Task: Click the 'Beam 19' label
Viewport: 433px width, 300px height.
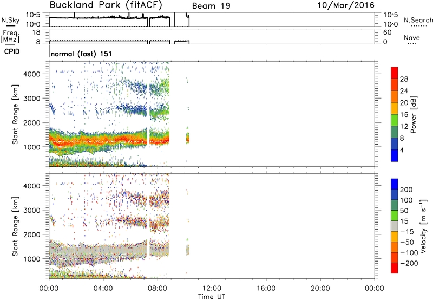Action: [211, 6]
